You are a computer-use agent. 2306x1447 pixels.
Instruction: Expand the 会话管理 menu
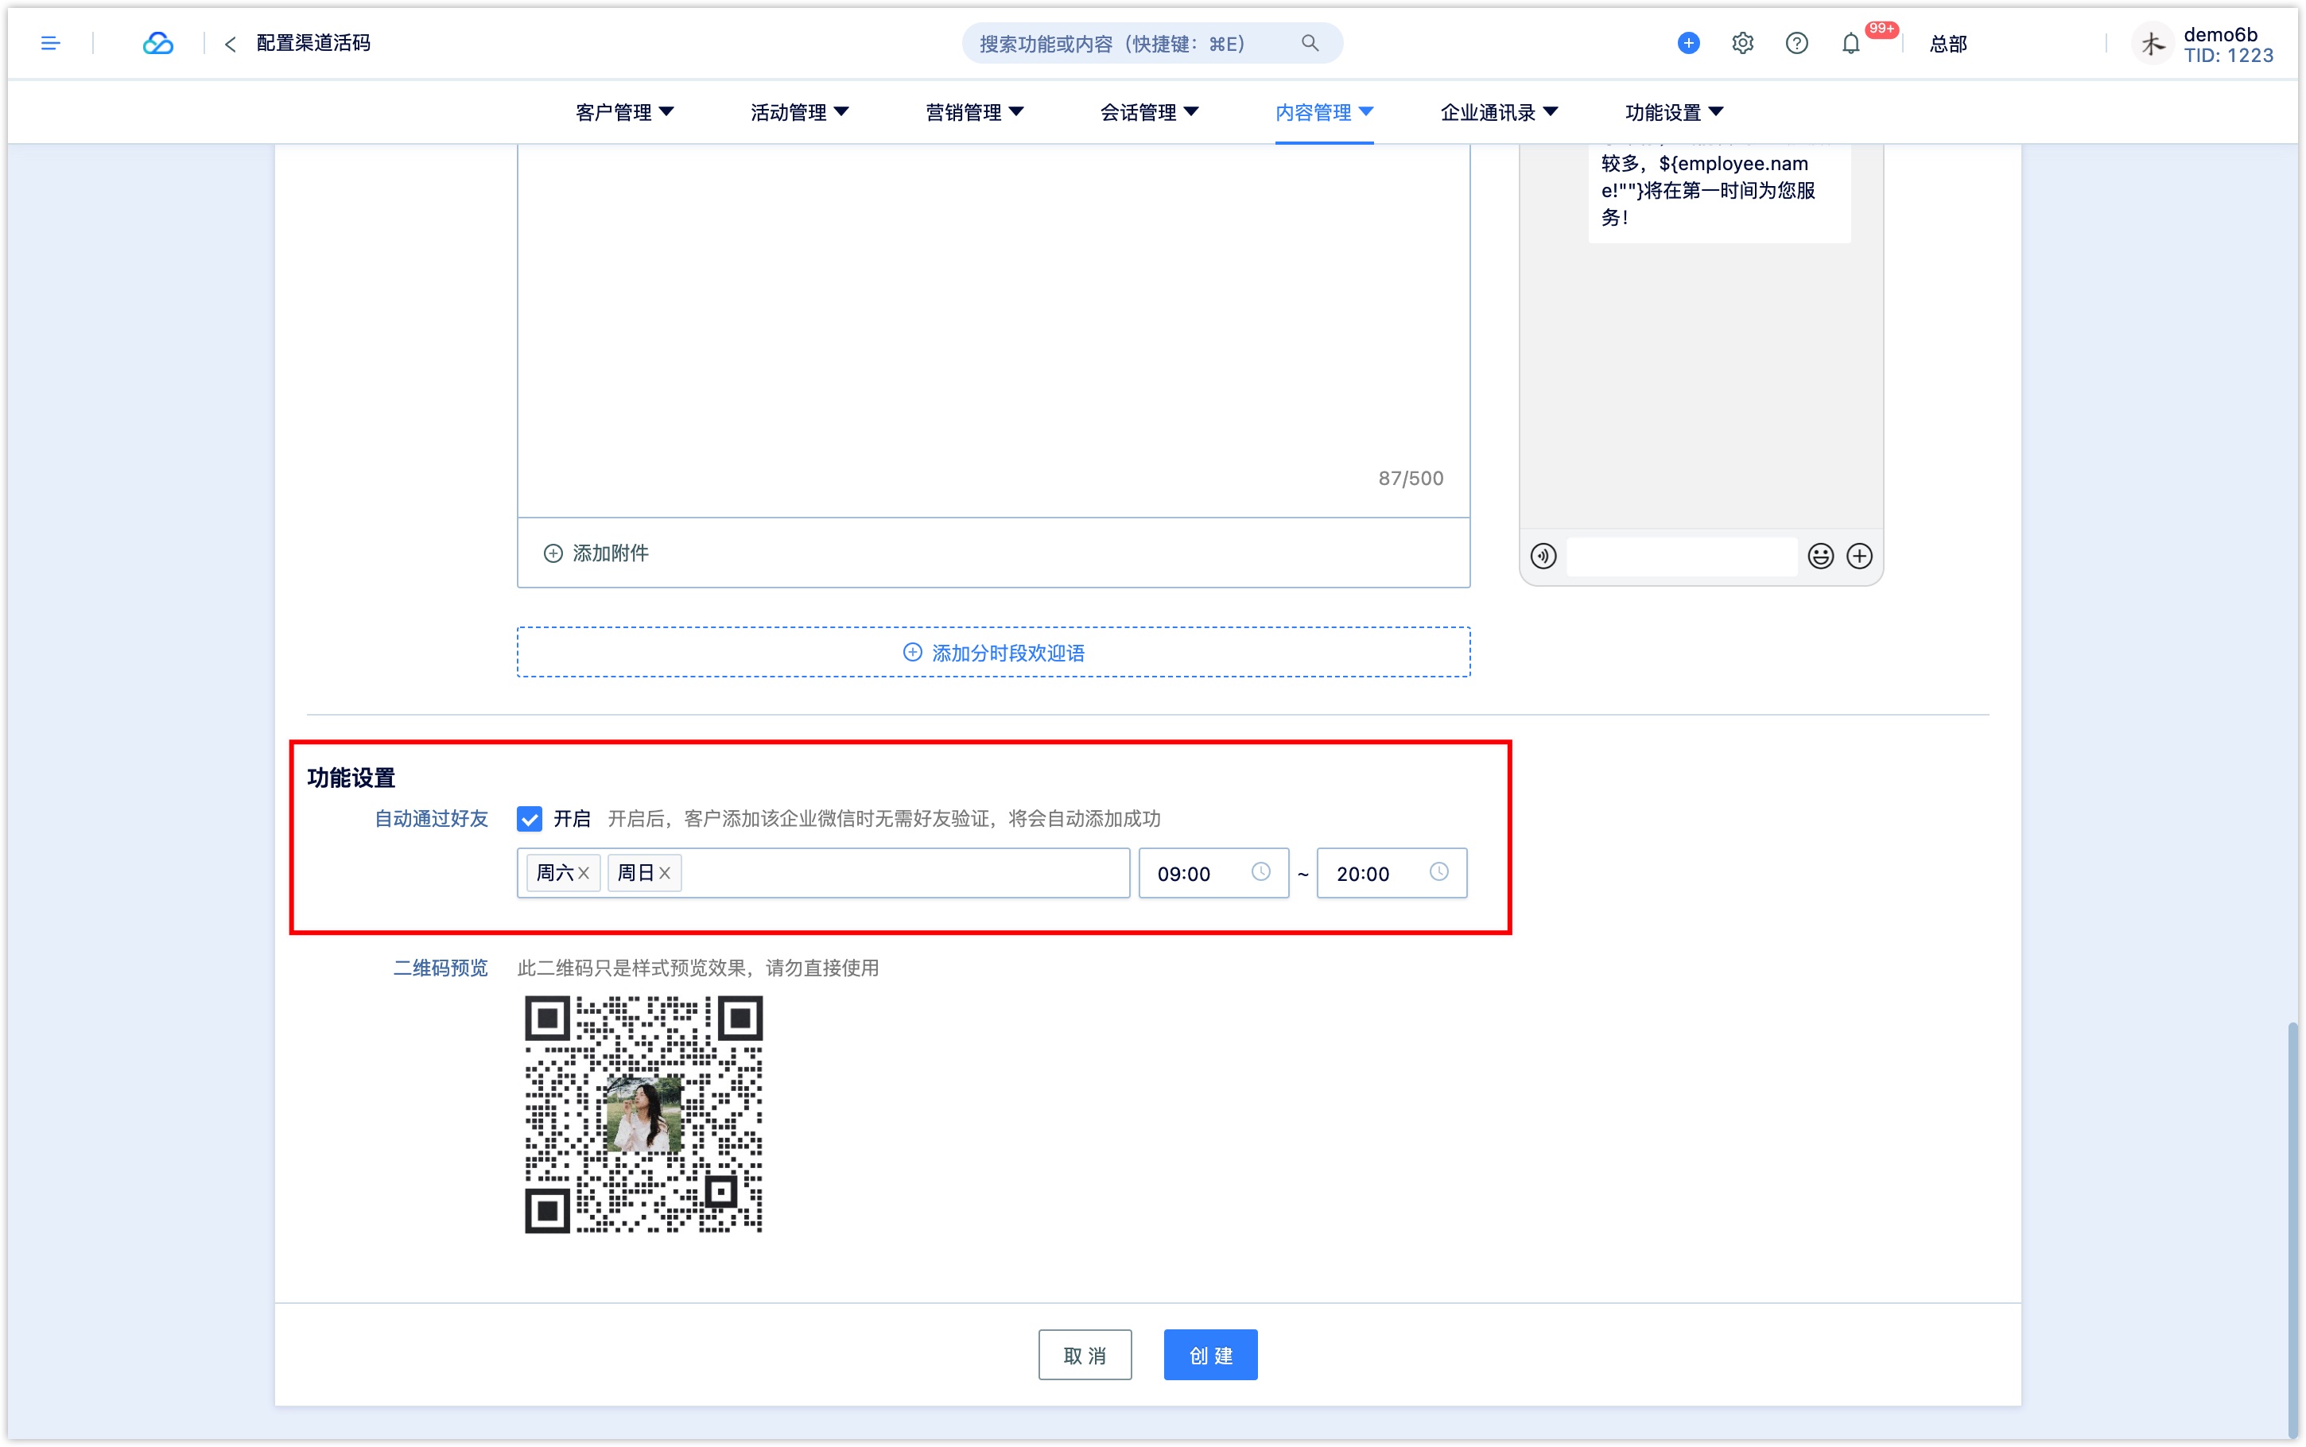[x=1149, y=112]
